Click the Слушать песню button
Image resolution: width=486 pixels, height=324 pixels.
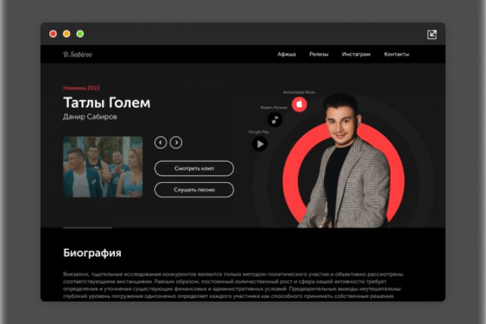[x=194, y=190]
